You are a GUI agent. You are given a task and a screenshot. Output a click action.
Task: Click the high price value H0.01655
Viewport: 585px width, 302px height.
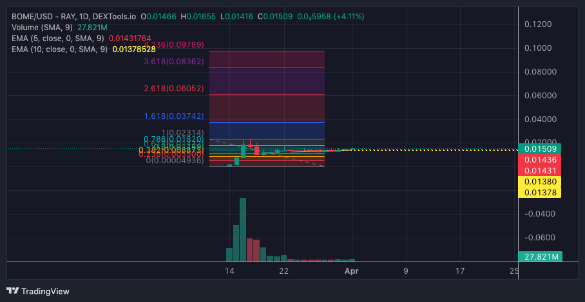coord(198,17)
